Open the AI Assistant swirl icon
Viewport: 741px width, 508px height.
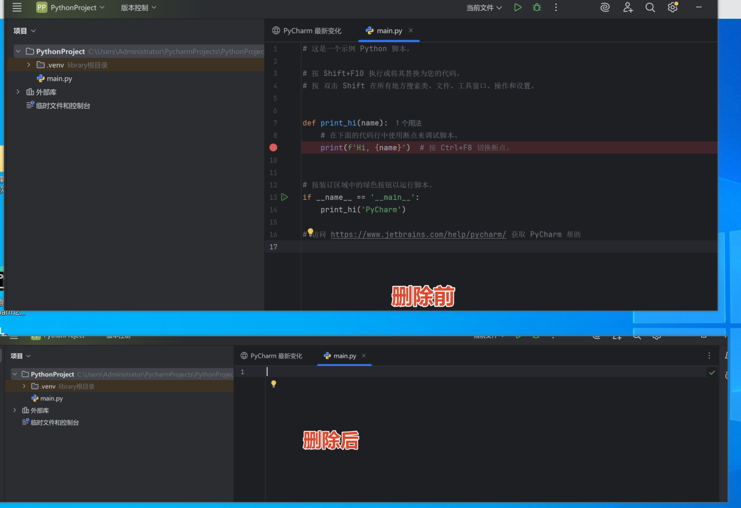pos(605,8)
